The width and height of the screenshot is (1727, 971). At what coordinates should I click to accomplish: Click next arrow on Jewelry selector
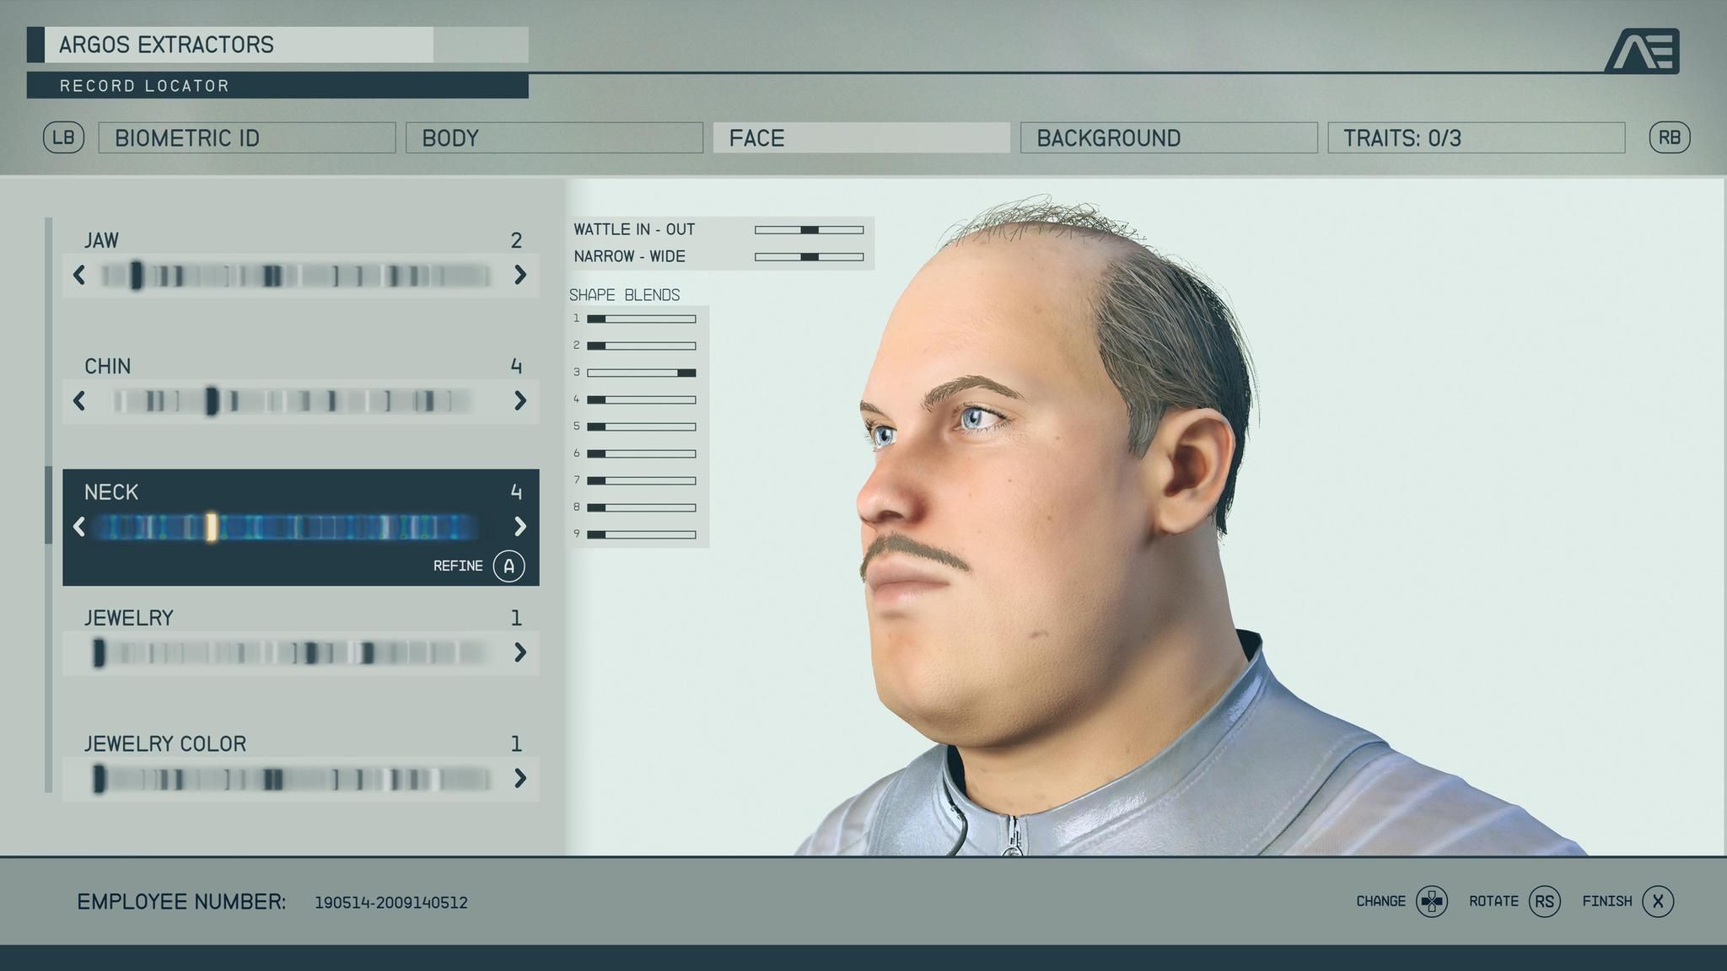(x=520, y=652)
